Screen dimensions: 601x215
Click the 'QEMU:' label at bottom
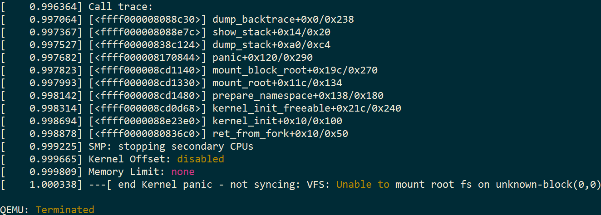click(15, 210)
